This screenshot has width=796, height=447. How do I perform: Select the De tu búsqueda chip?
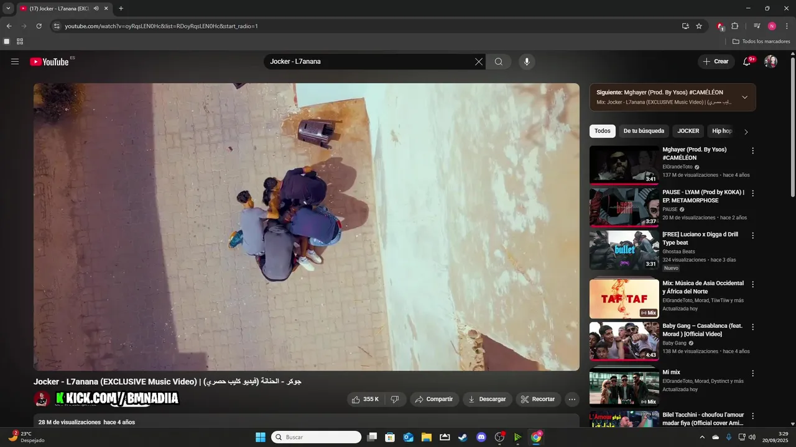click(644, 131)
